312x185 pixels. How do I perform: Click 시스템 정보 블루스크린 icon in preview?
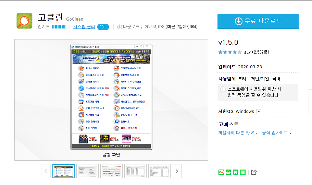tap(116, 102)
